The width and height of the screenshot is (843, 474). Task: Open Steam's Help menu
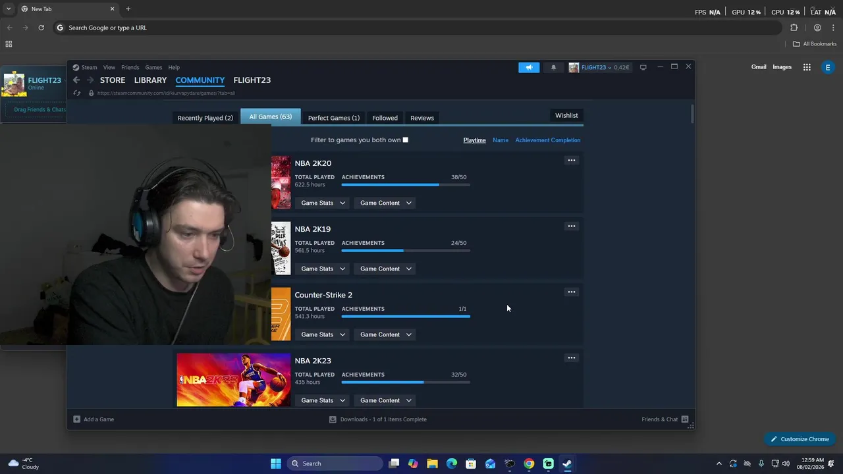coord(174,67)
